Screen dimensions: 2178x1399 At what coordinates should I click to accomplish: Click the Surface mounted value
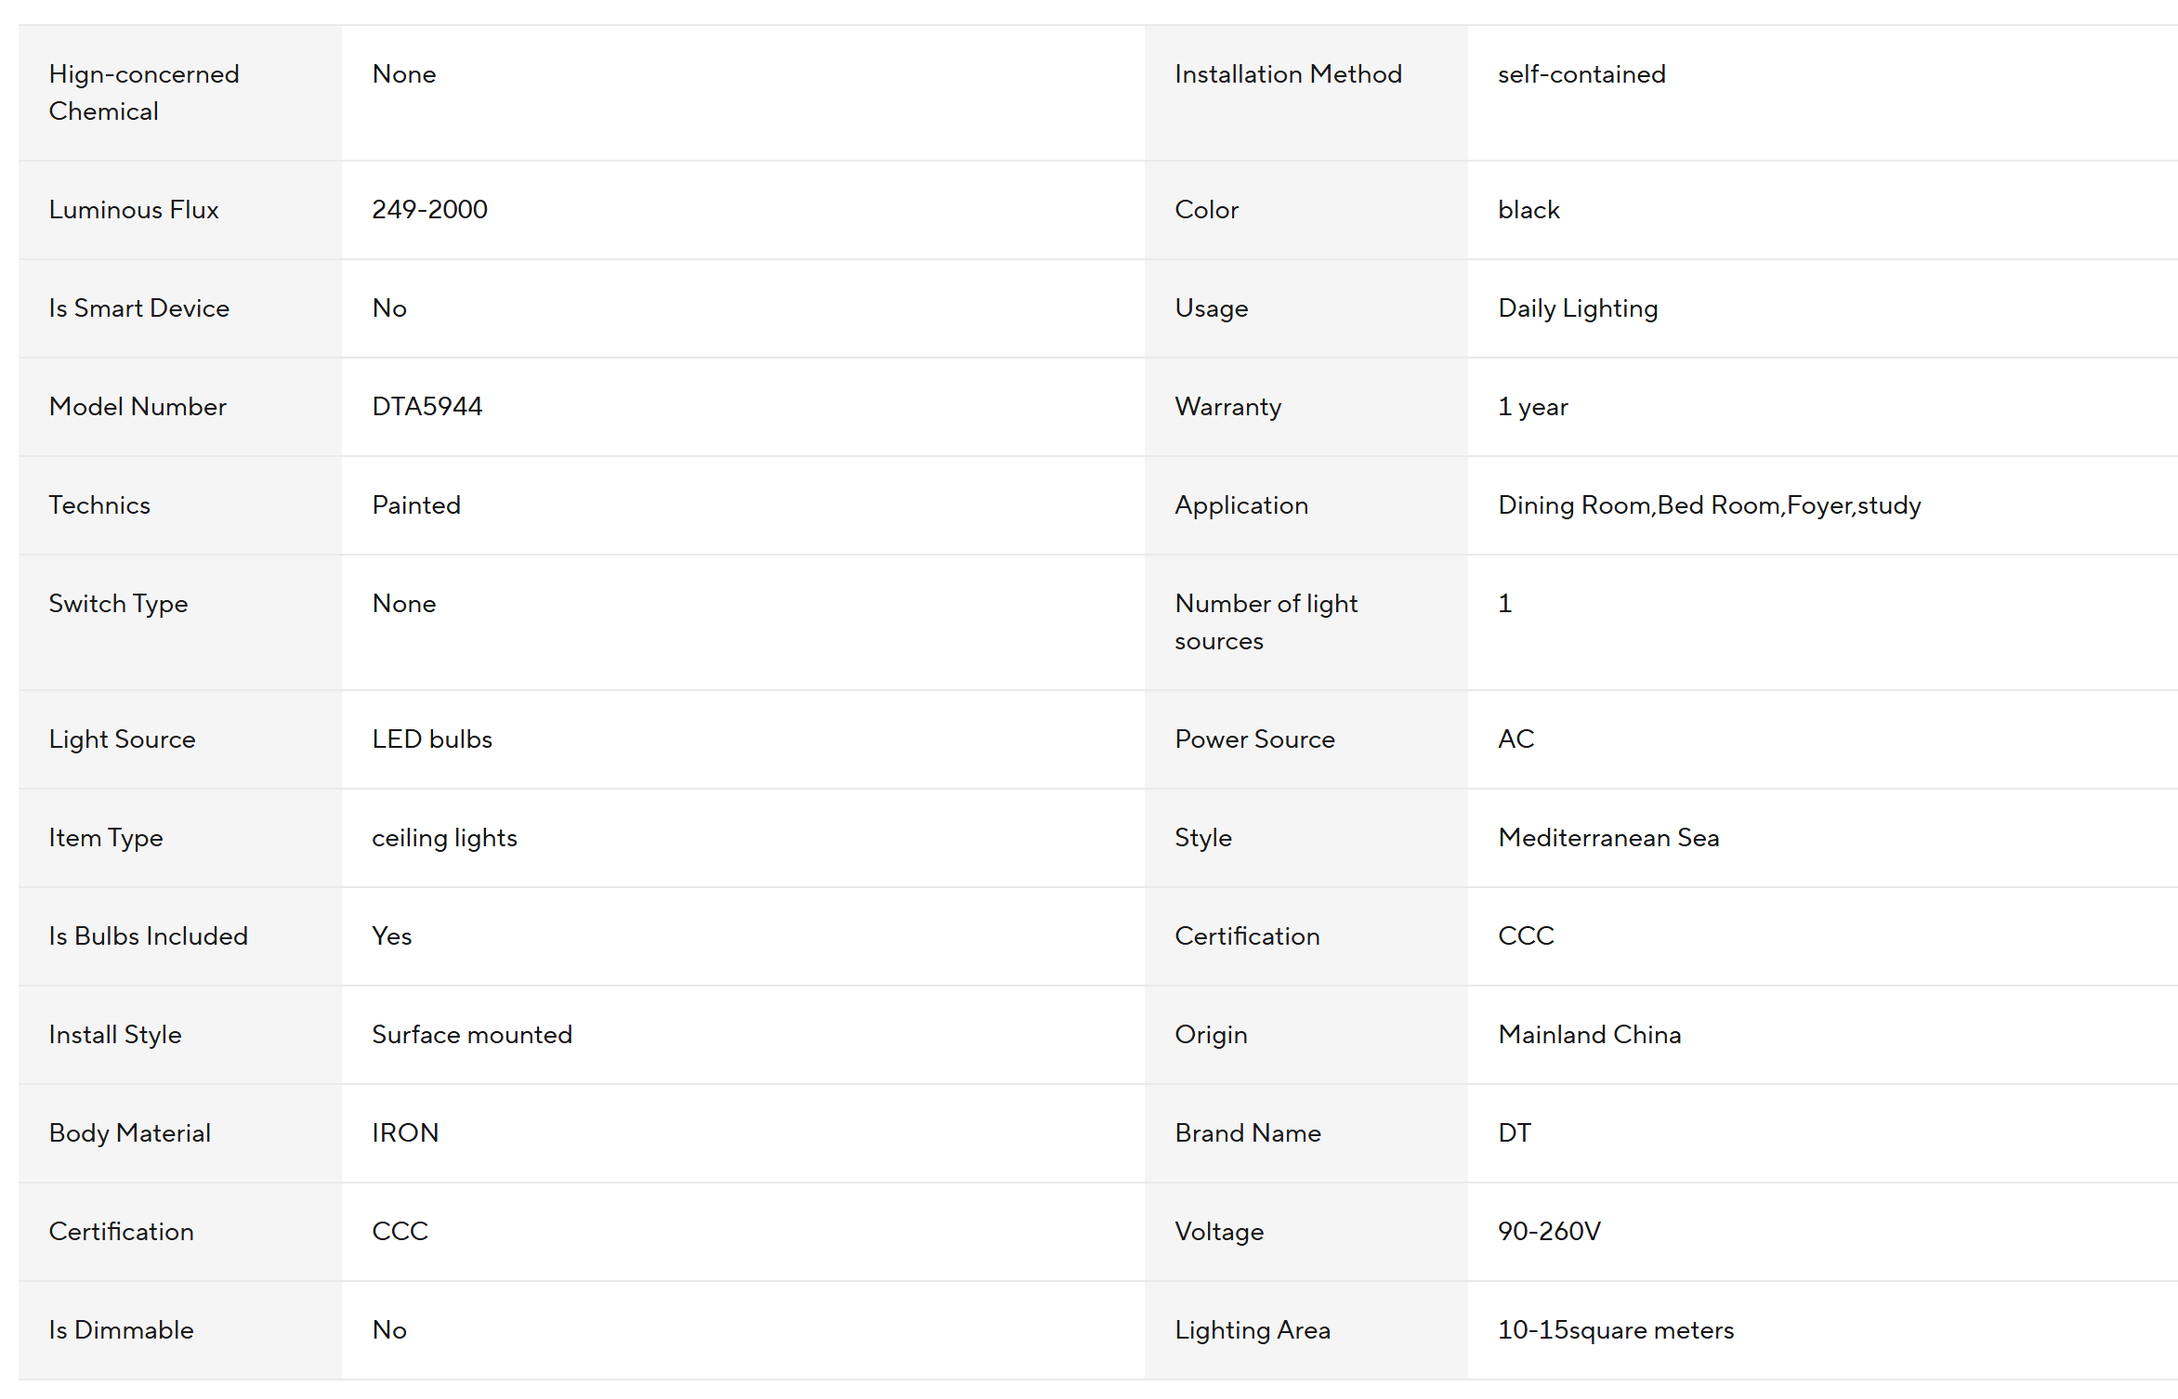472,1035
